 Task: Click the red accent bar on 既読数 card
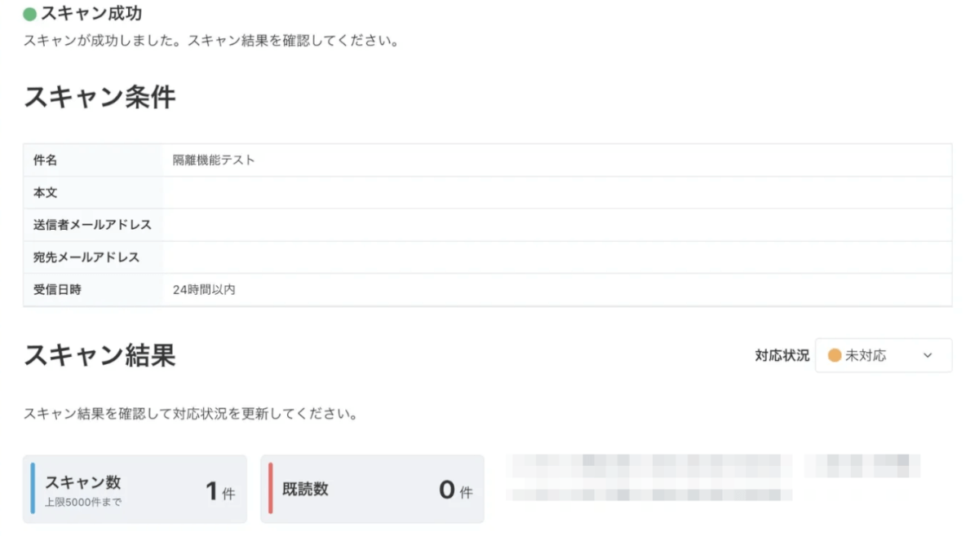coord(271,489)
